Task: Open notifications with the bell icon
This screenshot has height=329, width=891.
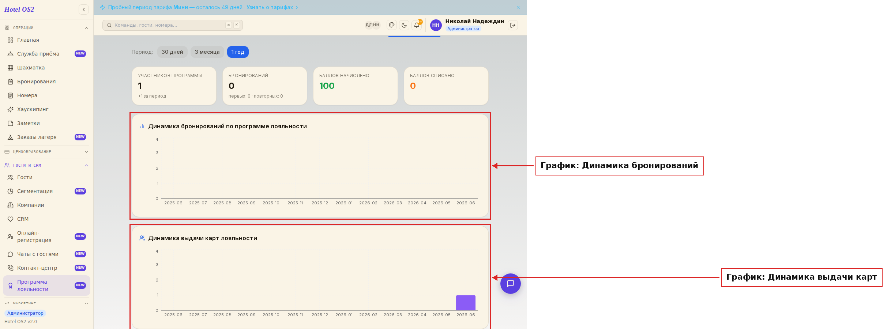Action: pyautogui.click(x=417, y=25)
